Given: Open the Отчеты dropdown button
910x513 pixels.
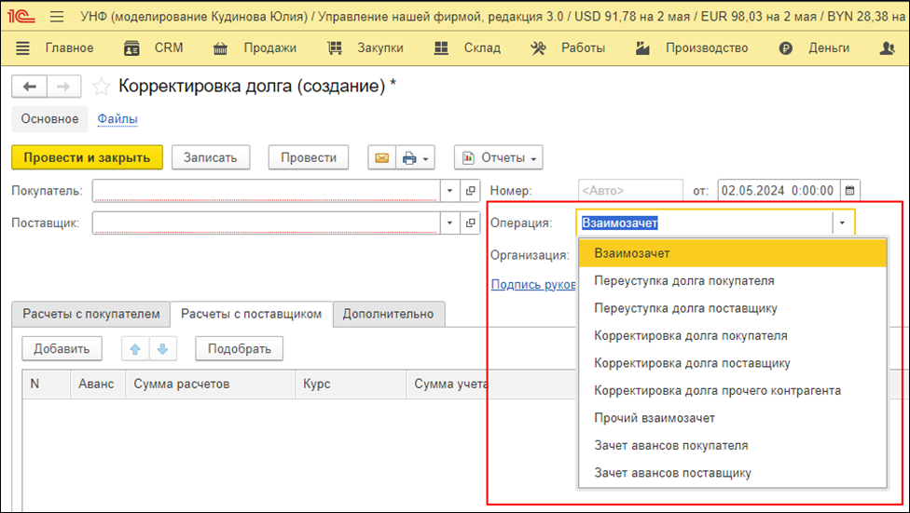Looking at the screenshot, I should coord(498,158).
